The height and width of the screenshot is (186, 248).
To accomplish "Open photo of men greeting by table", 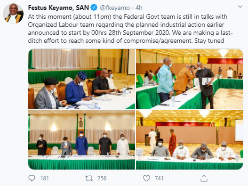I will 190,79.
